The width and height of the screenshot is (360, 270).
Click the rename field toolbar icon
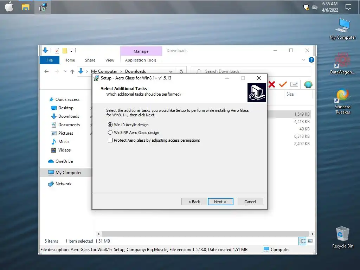pos(294,84)
